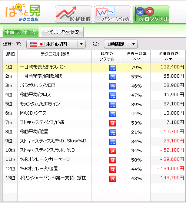Click buy signal icon for ボリンジャーバンド row
The width and height of the screenshot is (186, 203).
click(x=113, y=179)
